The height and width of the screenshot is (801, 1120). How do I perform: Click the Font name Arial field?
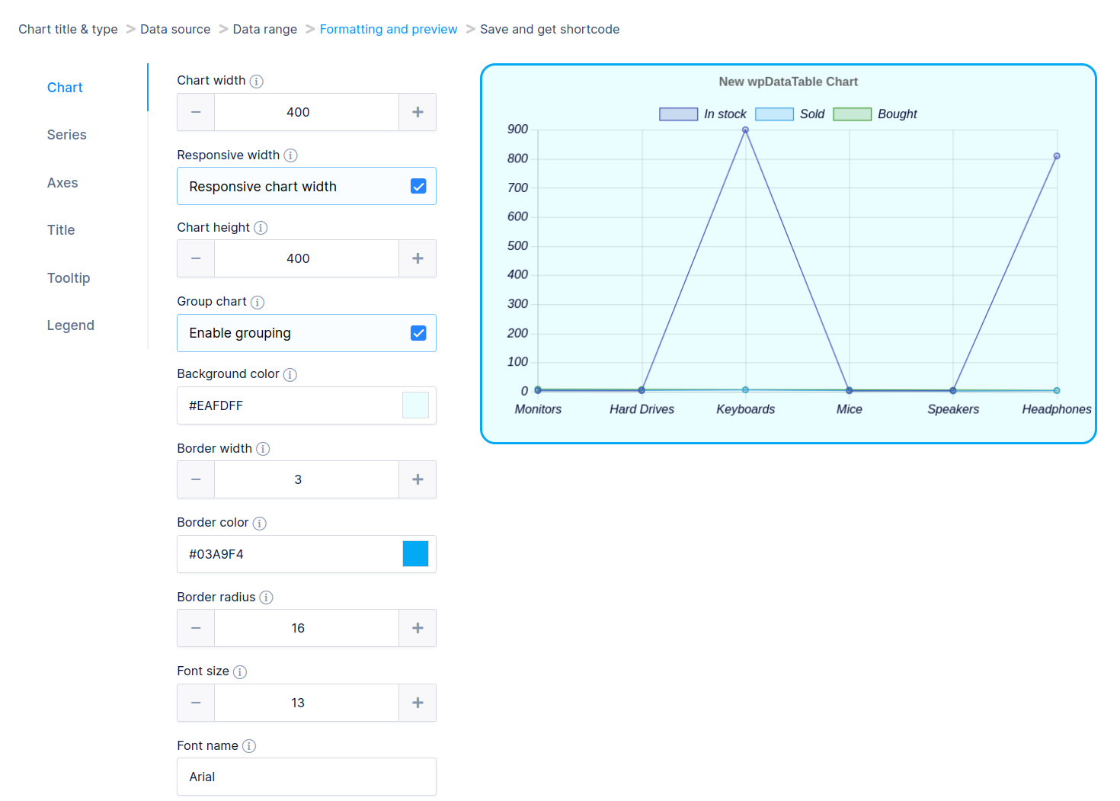tap(306, 777)
